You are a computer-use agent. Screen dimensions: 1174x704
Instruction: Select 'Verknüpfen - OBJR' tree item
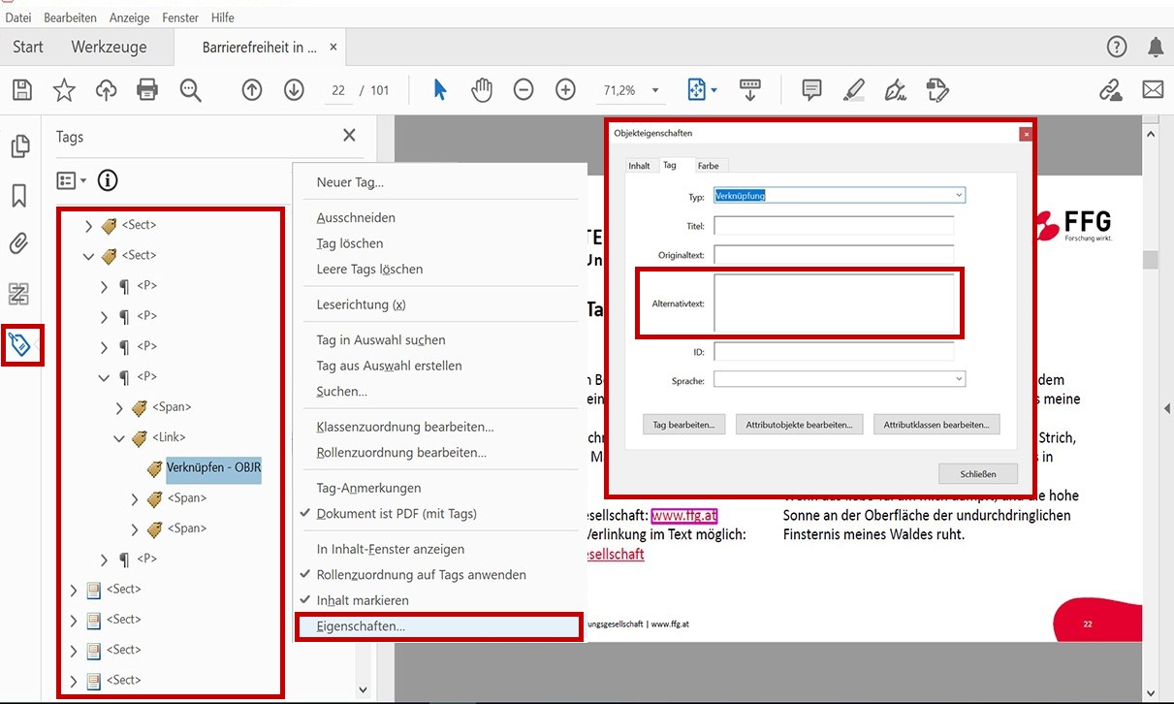pos(213,468)
